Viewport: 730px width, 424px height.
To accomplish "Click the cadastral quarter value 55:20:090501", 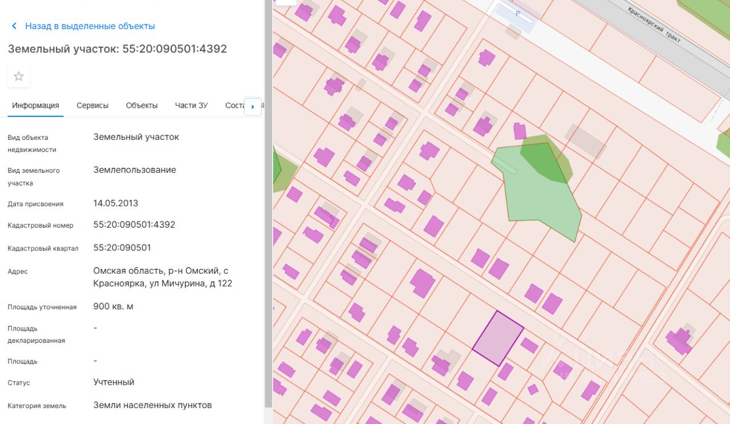I will (x=122, y=248).
